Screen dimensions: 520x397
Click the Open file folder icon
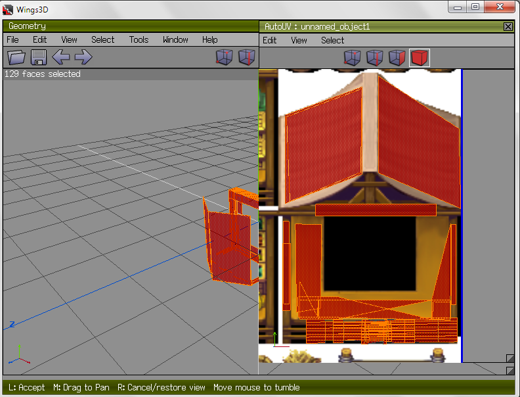(16, 57)
